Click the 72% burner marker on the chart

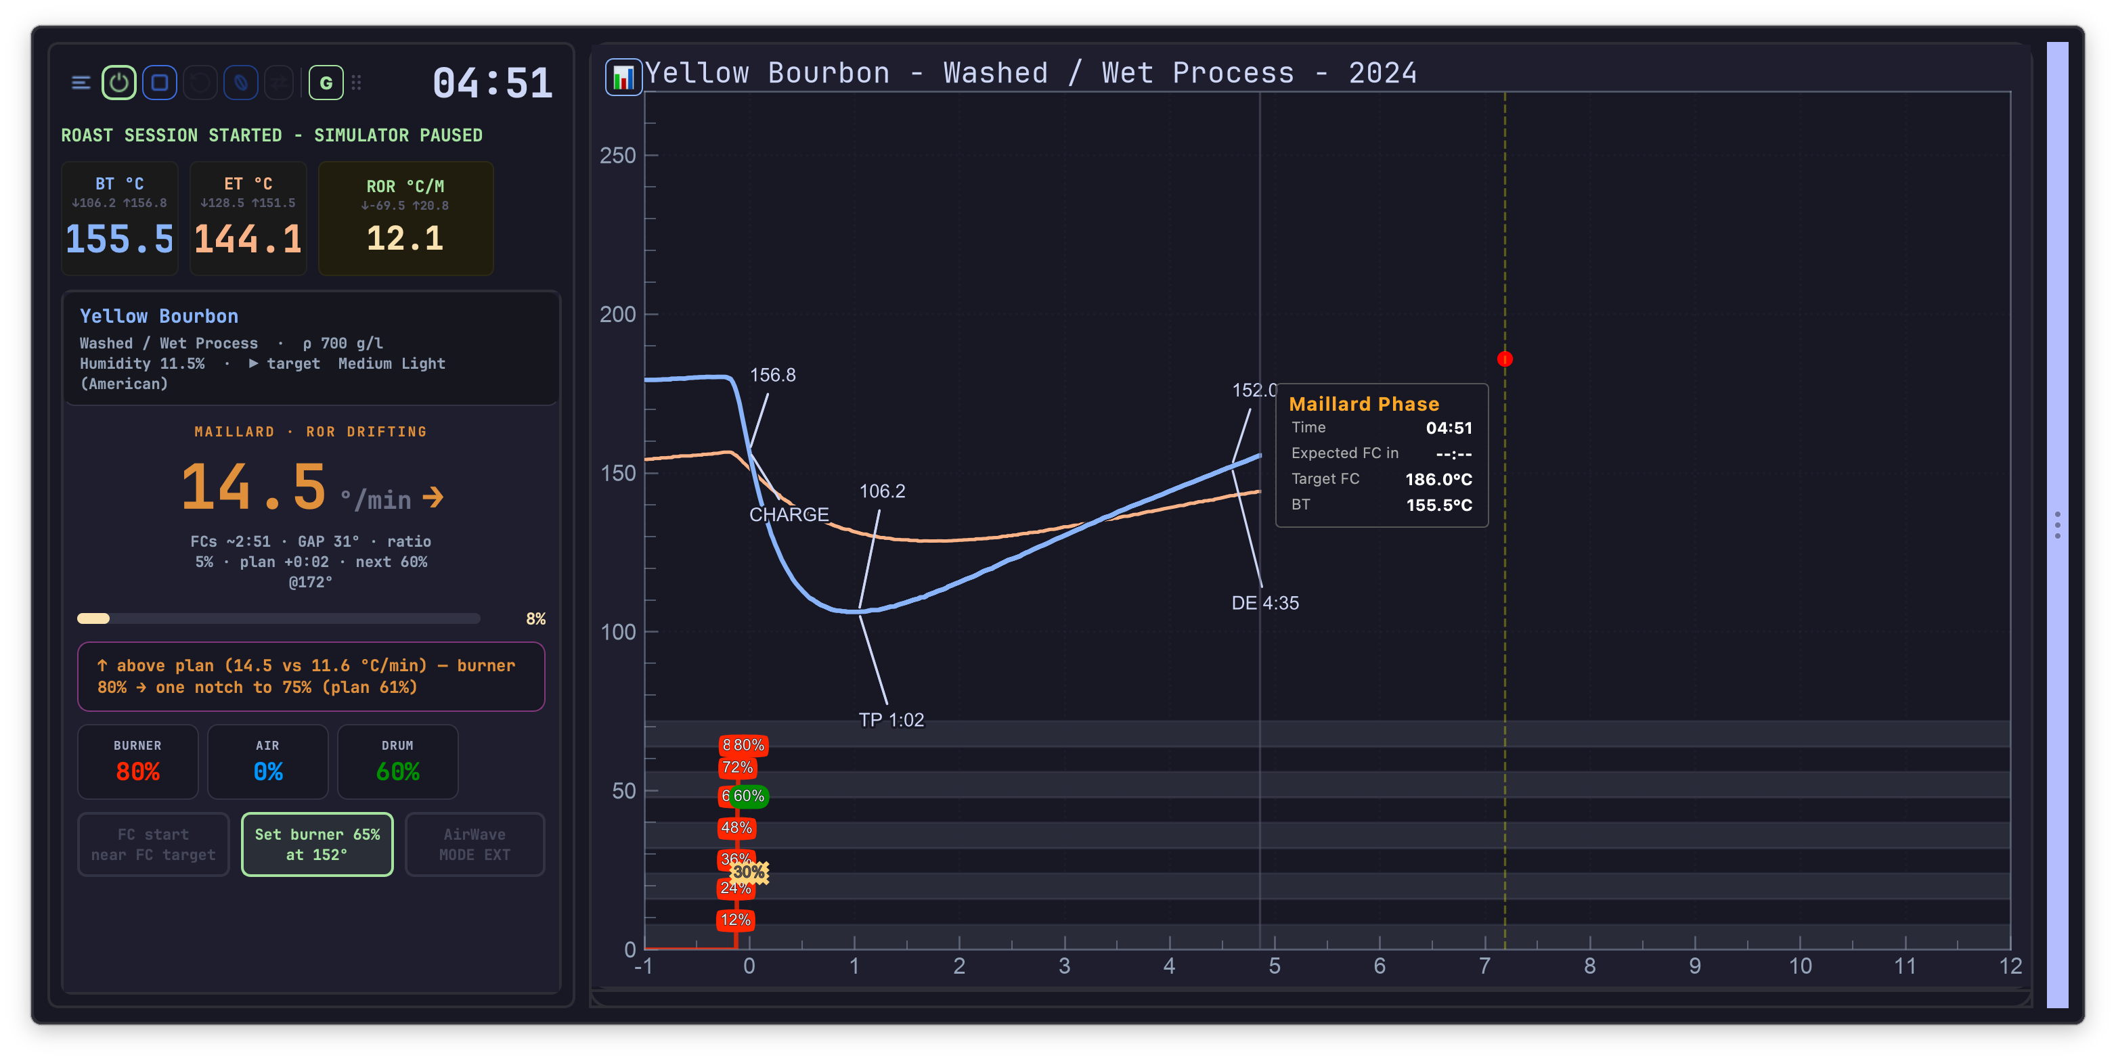[737, 768]
